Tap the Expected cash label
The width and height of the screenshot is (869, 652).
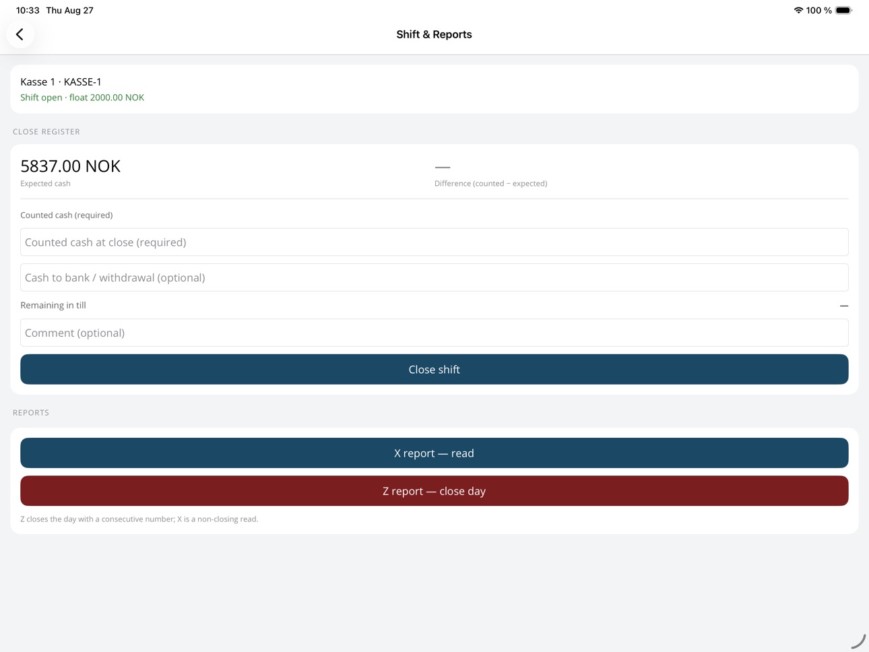click(x=45, y=183)
